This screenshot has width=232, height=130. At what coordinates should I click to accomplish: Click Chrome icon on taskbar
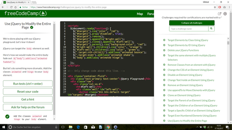(108, 127)
